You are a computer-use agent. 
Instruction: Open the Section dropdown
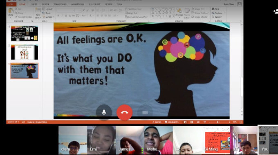(x=48, y=17)
